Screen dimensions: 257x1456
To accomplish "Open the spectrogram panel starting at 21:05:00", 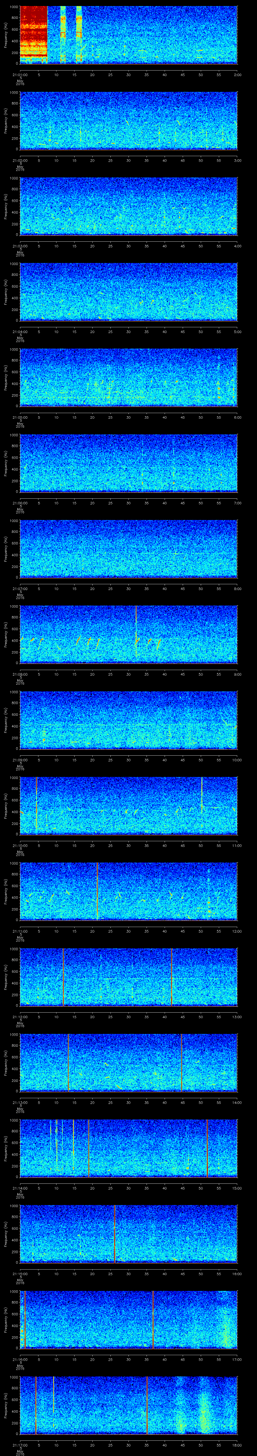I will pyautogui.click(x=128, y=378).
